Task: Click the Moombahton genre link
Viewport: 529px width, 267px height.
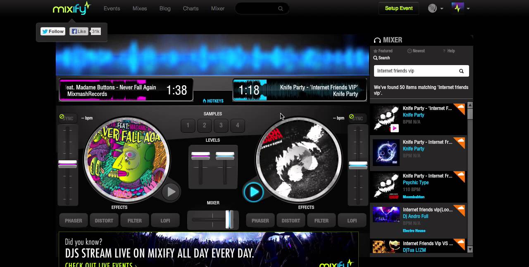Action: tap(414, 197)
